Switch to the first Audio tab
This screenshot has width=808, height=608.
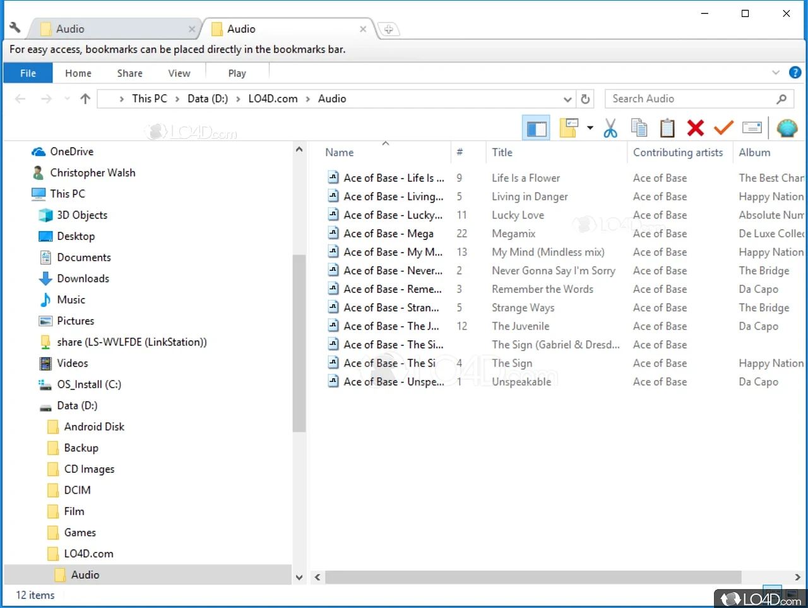(x=114, y=29)
